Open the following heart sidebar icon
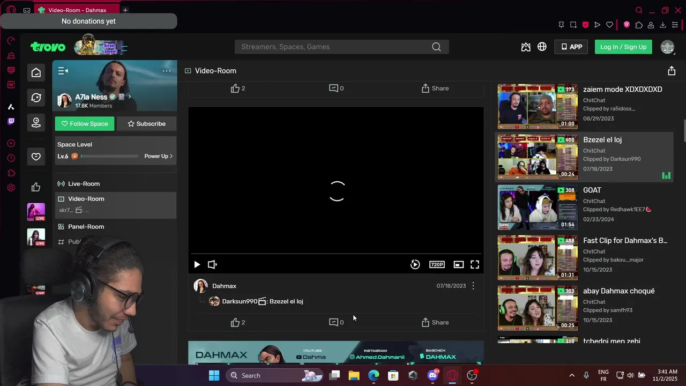 (36, 157)
